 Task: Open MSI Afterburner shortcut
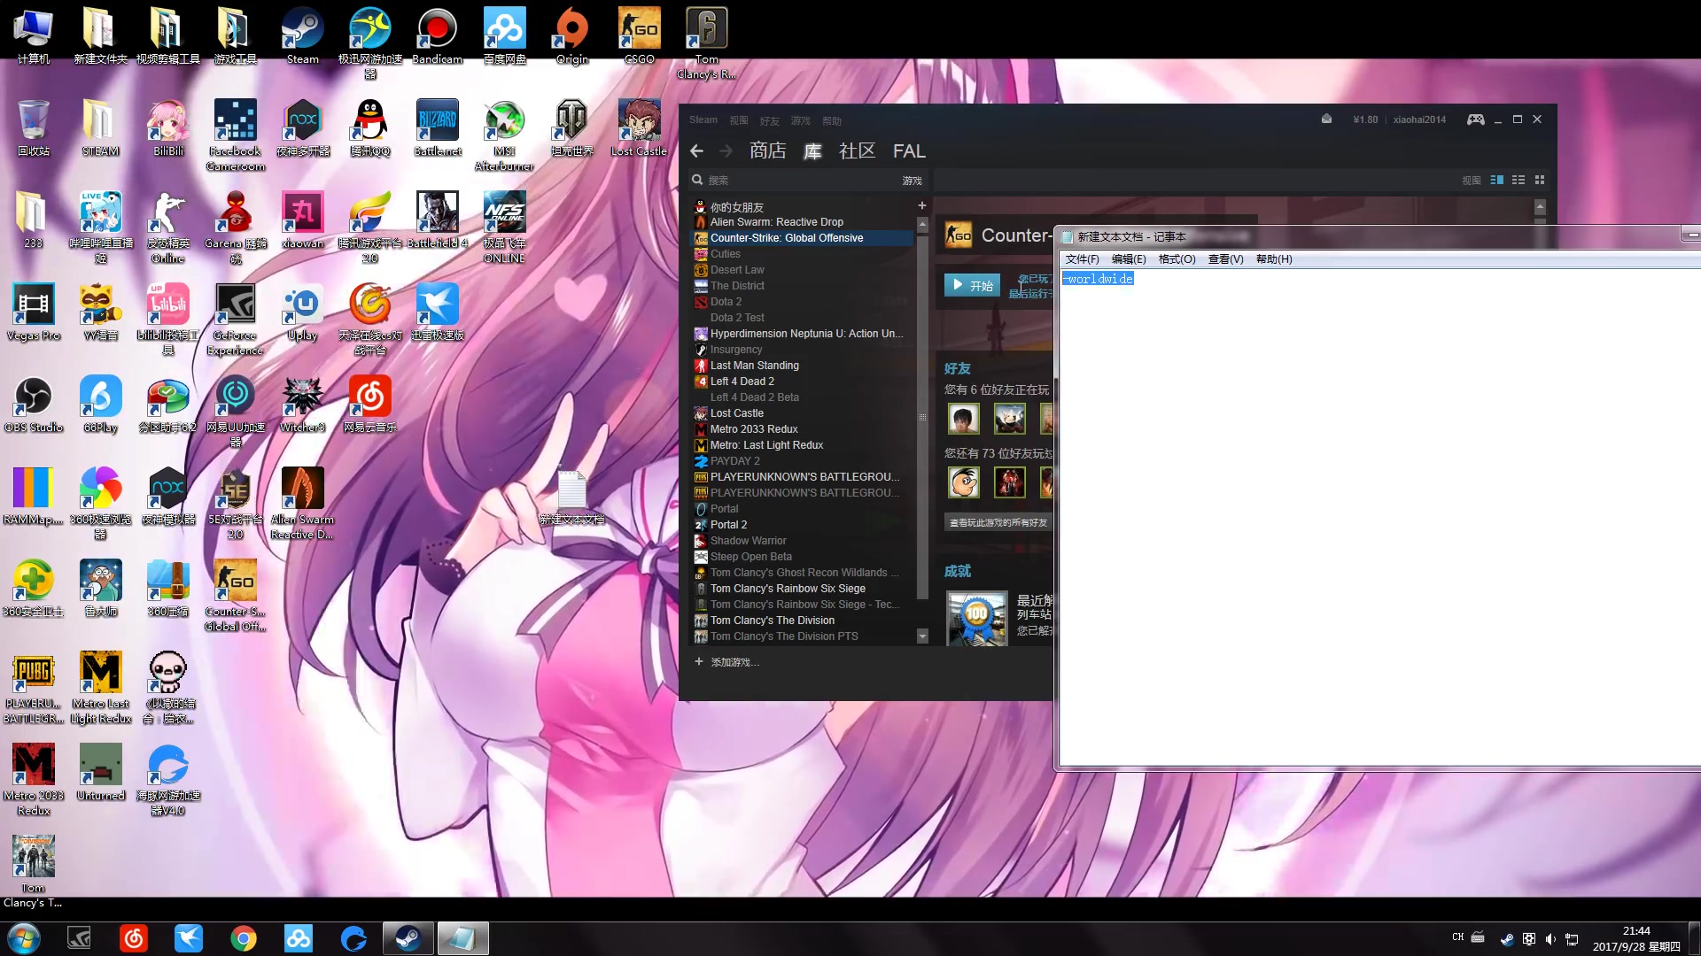tap(504, 135)
